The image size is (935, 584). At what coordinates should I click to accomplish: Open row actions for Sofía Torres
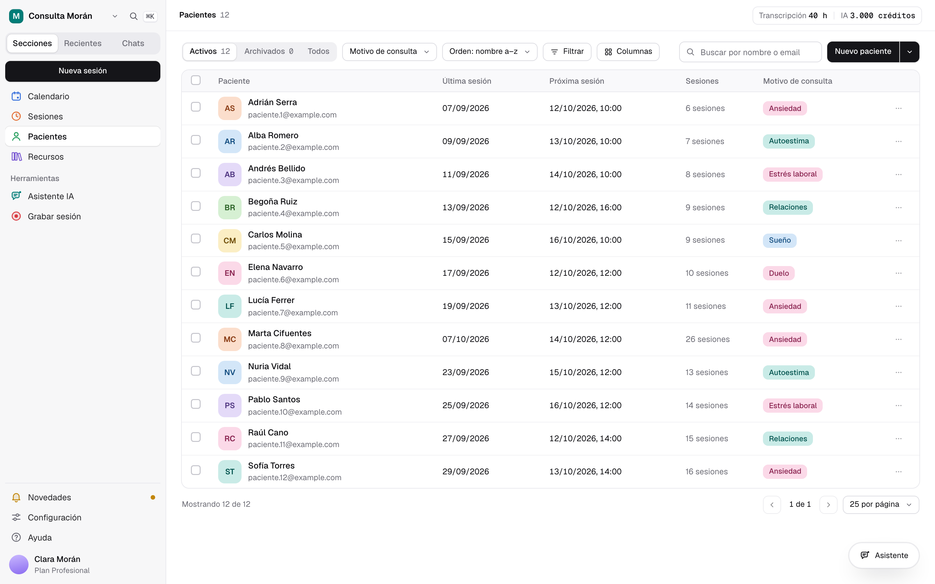point(898,472)
